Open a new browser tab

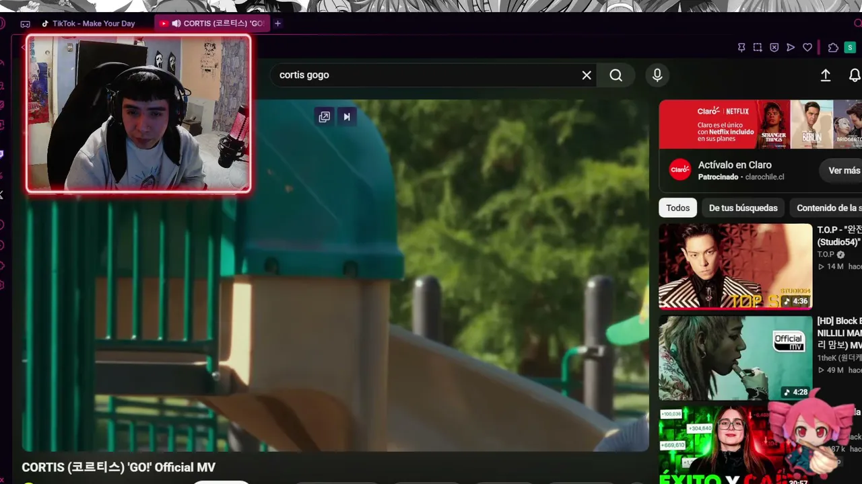click(x=277, y=24)
